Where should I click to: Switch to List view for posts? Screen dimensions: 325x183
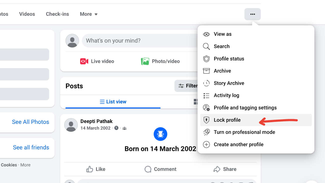113,102
